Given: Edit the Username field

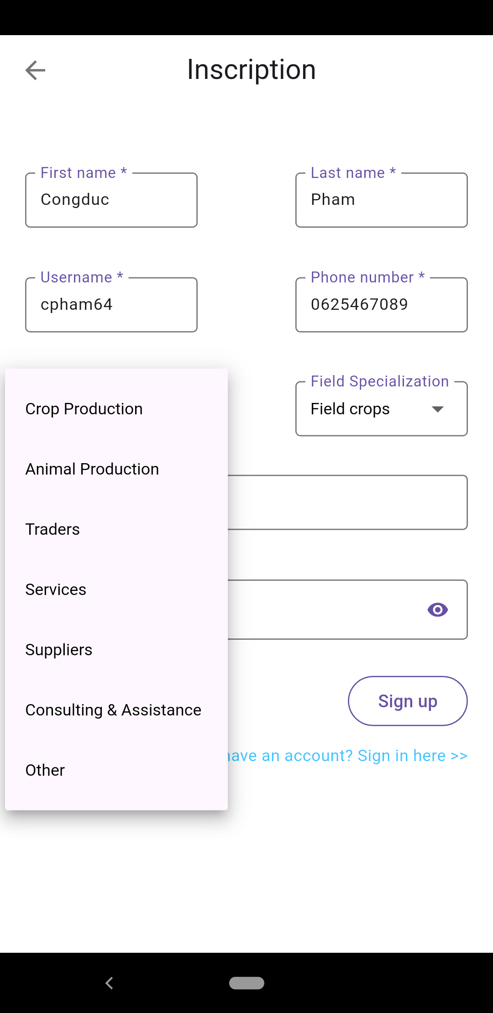Looking at the screenshot, I should [x=111, y=305].
